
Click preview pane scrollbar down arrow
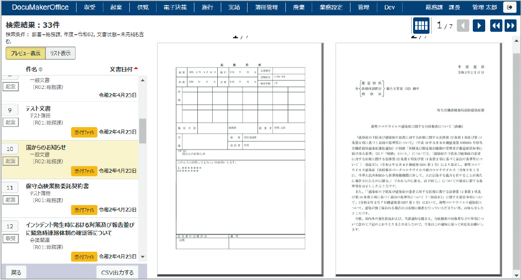tap(517, 275)
